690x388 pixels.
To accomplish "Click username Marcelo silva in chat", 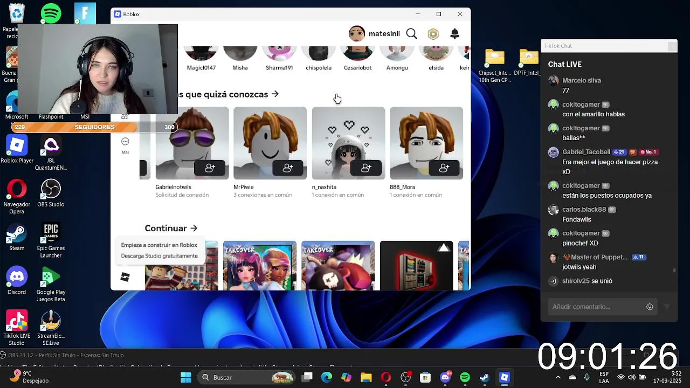I will [x=581, y=80].
